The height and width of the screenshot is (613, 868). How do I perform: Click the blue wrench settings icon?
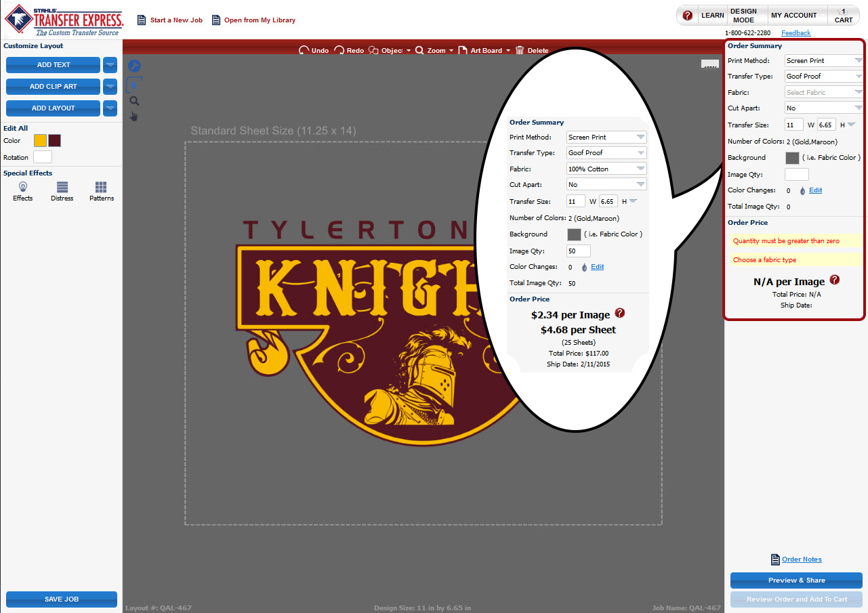point(133,65)
